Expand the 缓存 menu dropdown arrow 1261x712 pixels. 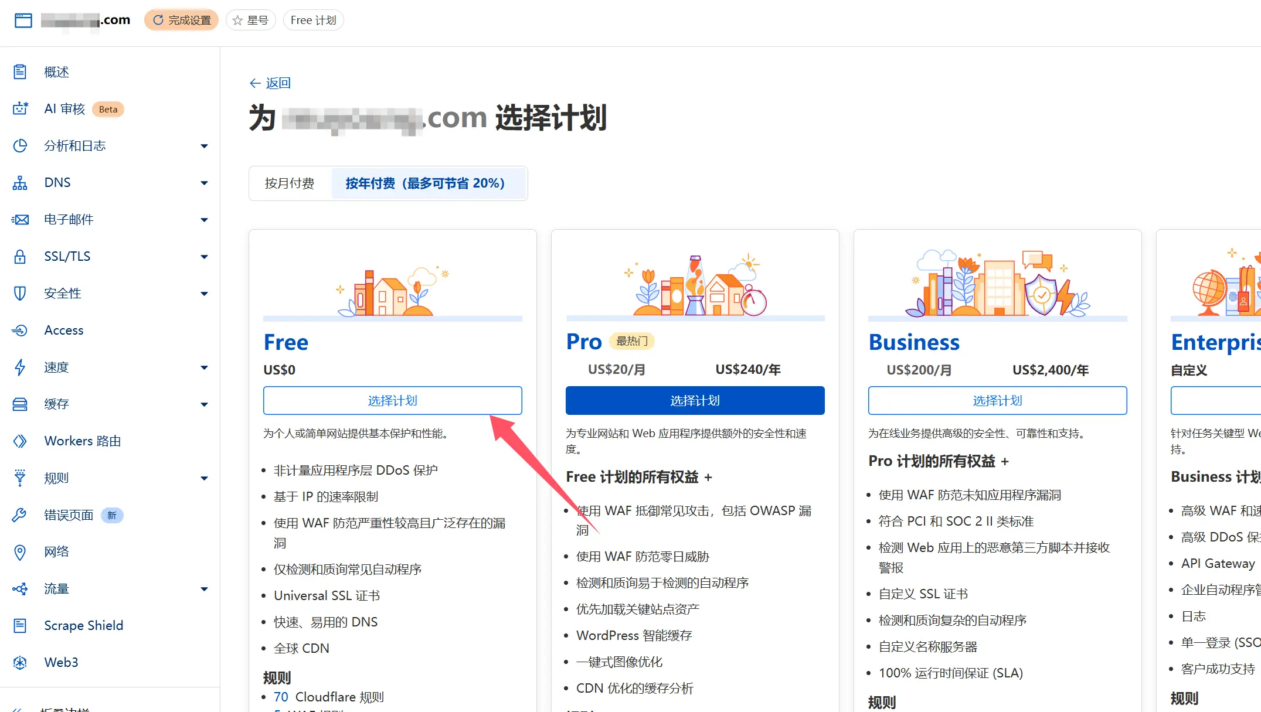point(204,404)
